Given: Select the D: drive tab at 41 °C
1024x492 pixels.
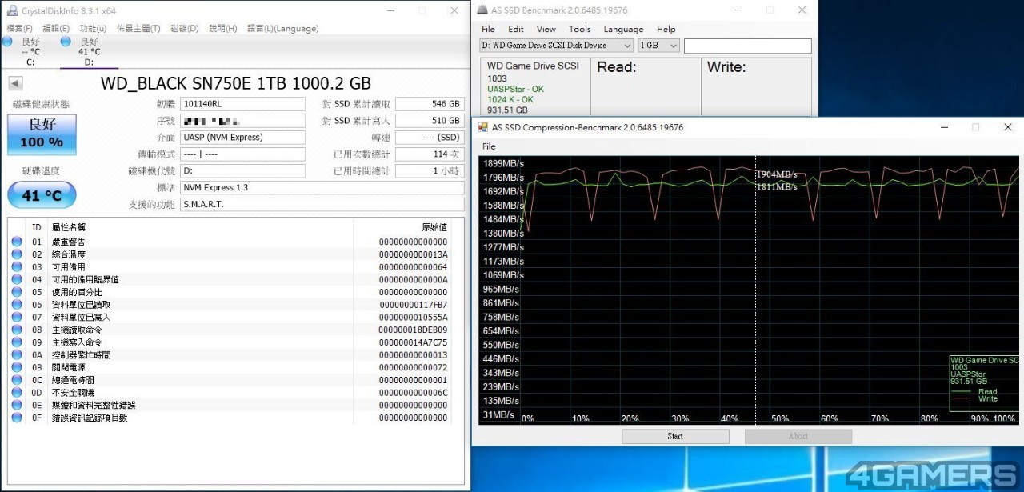Looking at the screenshot, I should [89, 51].
